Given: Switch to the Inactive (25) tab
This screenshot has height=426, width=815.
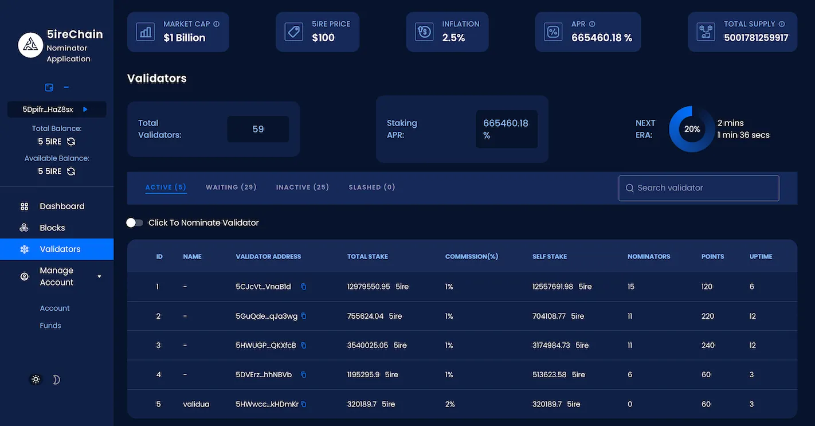Looking at the screenshot, I should [303, 187].
